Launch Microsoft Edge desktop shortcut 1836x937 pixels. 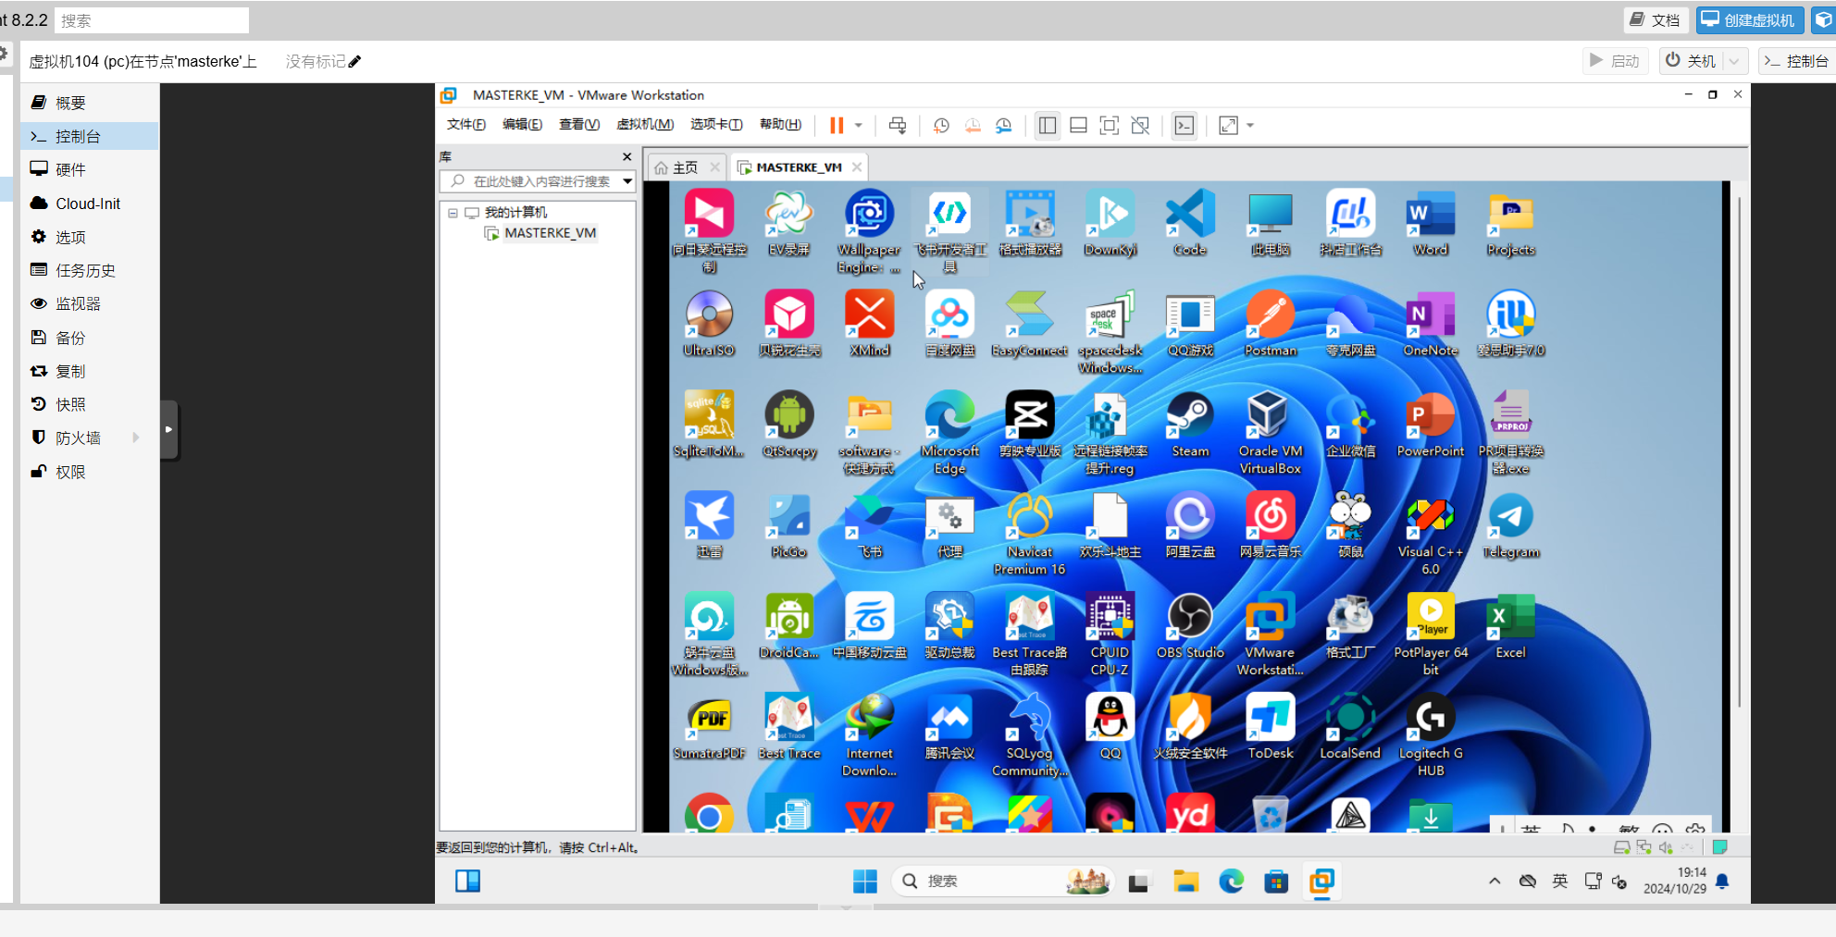pyautogui.click(x=949, y=433)
